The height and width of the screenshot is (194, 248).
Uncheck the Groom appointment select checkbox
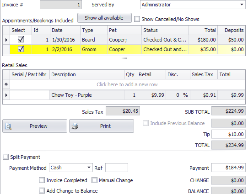(21, 49)
